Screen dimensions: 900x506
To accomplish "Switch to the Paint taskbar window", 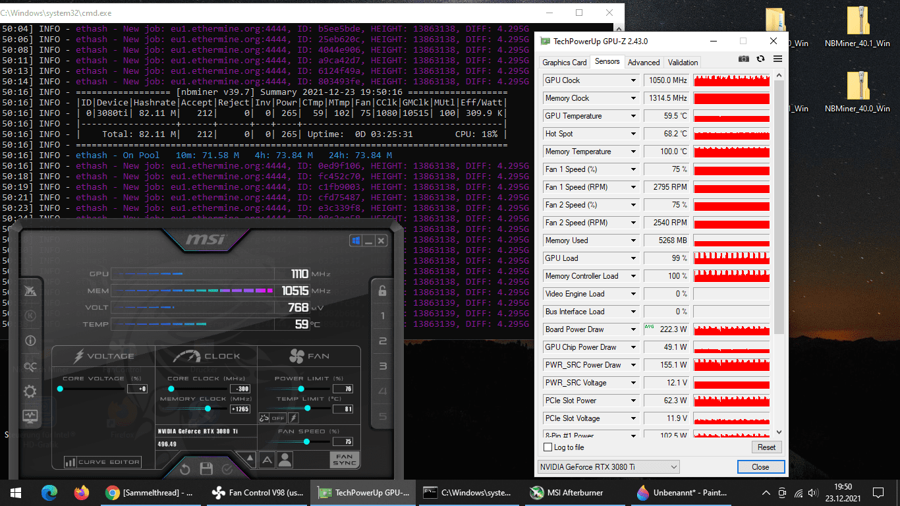I will click(681, 492).
